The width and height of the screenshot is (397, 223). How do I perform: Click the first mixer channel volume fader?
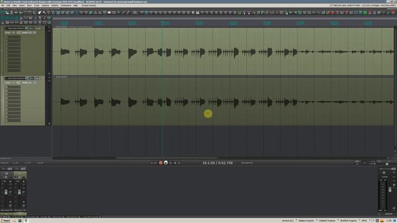point(6,193)
